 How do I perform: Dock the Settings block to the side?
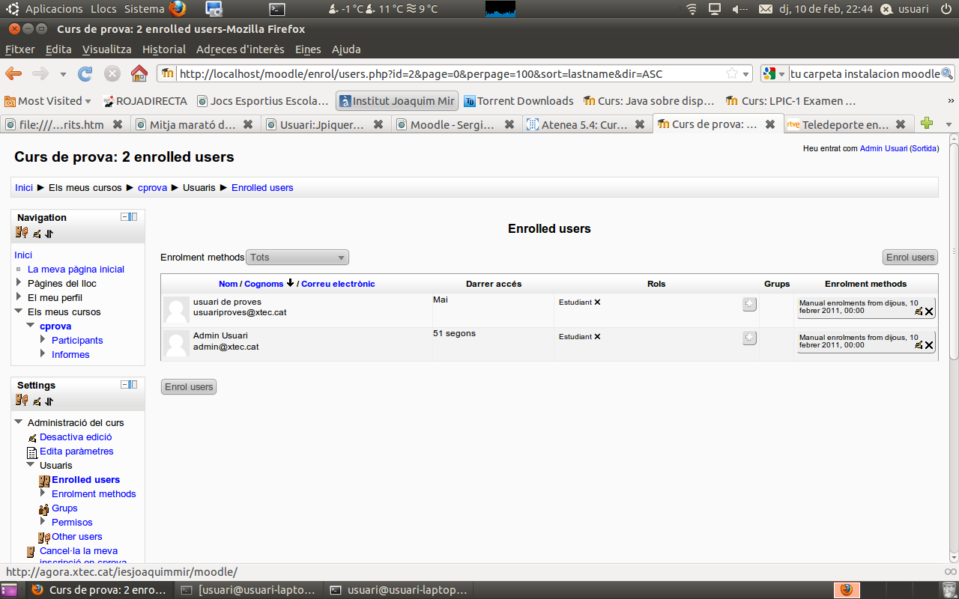(133, 385)
